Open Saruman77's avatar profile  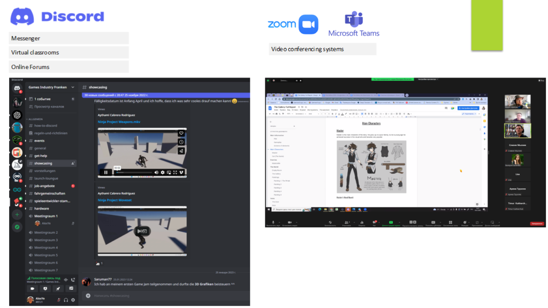[86, 281]
